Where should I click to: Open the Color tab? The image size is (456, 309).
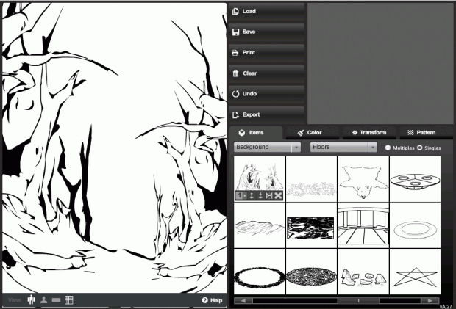[x=313, y=133]
